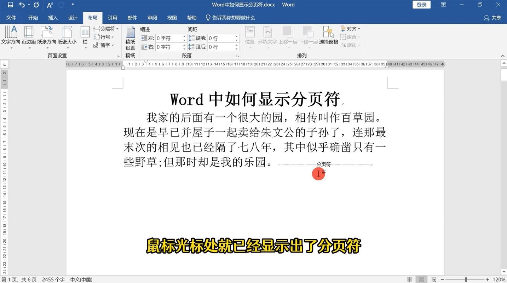Click the 上移一层 bring forward icon
Image resolution: width=507 pixels, height=283 pixels.
288,37
